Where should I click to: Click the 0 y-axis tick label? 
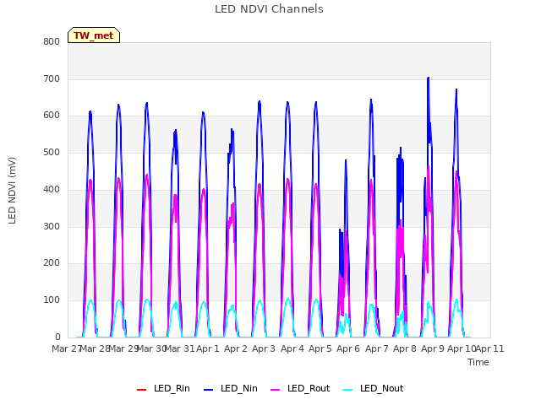[57, 337]
